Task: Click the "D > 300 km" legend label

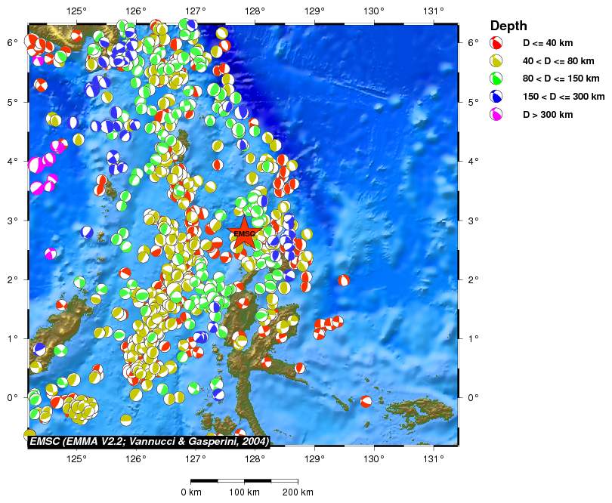Action: click(x=548, y=115)
